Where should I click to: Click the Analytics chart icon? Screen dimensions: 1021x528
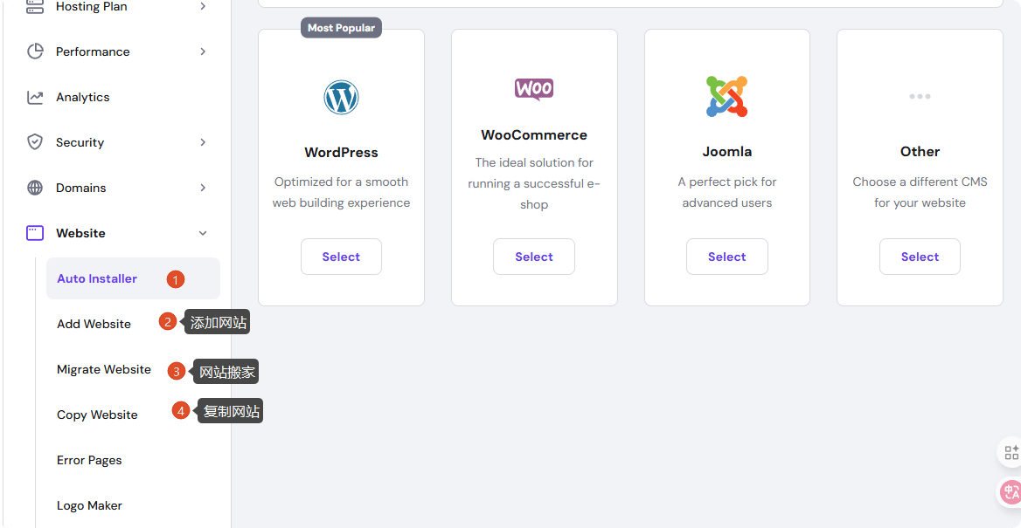click(35, 97)
